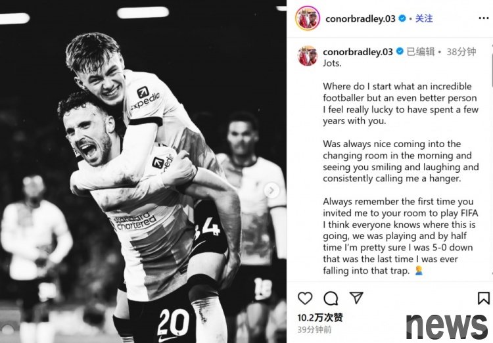Open comments with the speech bubble icon
Image resolution: width=493 pixels, height=343 pixels.
pyautogui.click(x=331, y=298)
